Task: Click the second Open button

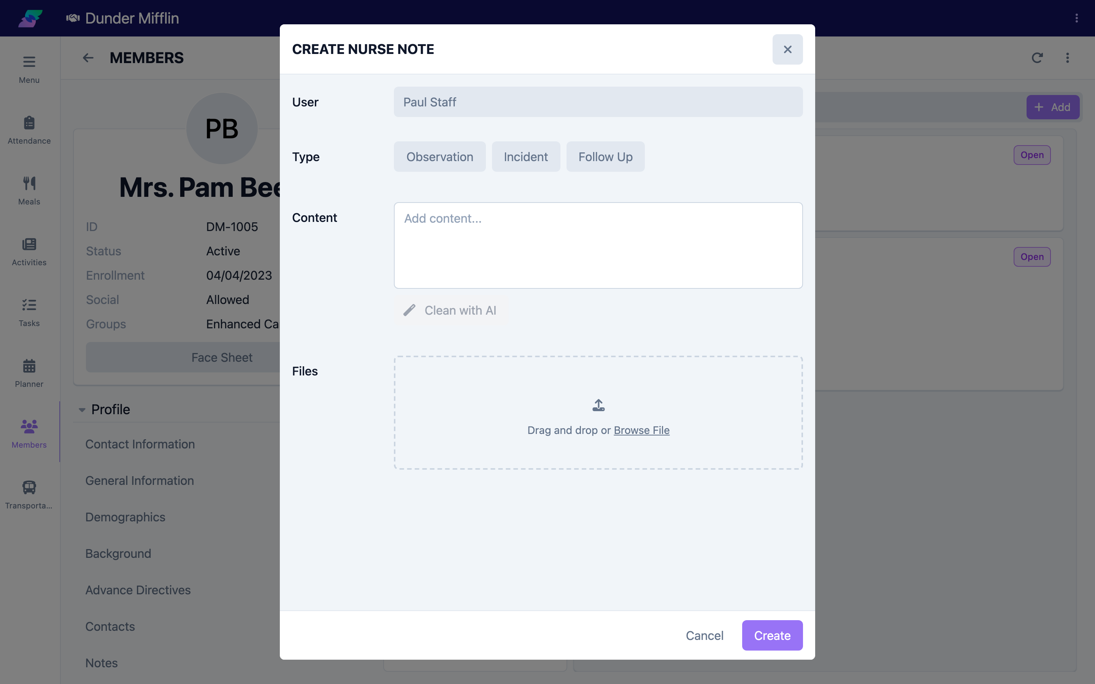Action: (1032, 257)
